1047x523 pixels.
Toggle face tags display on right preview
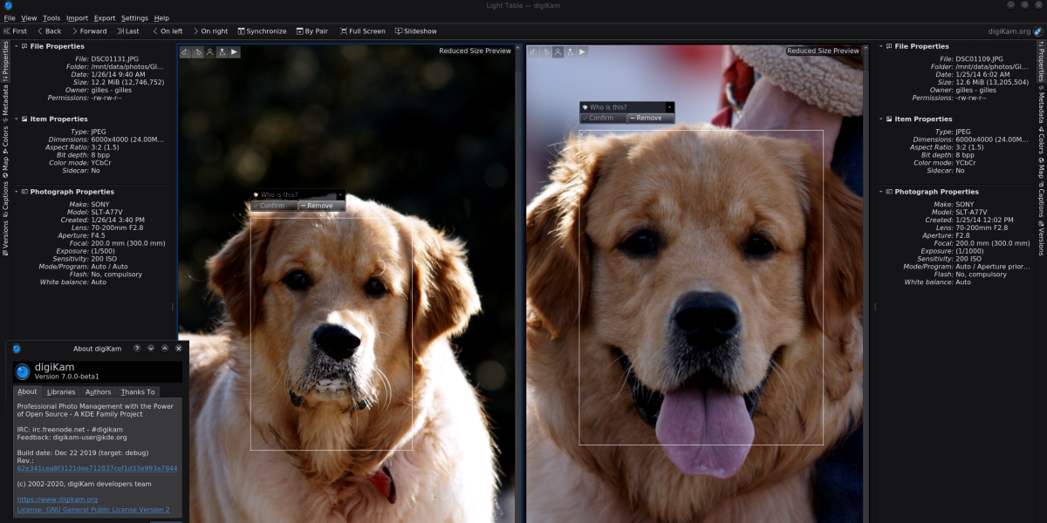click(558, 52)
